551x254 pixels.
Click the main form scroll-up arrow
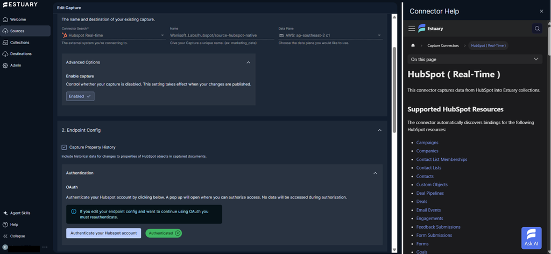[x=394, y=17]
